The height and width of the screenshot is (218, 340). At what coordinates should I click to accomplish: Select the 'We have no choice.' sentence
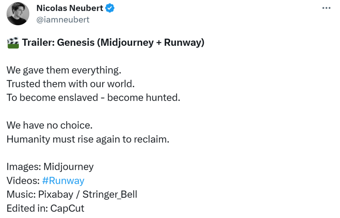coord(50,125)
